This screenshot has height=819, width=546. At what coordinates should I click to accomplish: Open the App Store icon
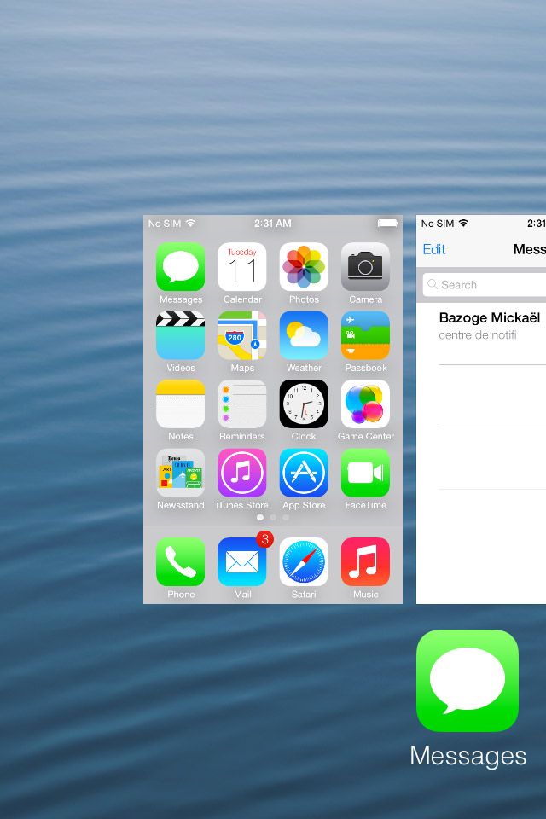304,473
